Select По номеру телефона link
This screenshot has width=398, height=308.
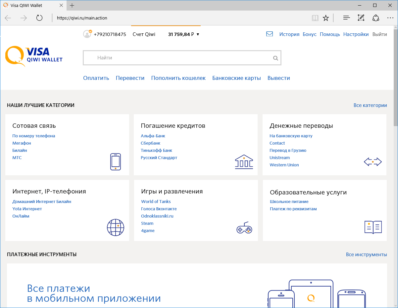click(x=34, y=136)
